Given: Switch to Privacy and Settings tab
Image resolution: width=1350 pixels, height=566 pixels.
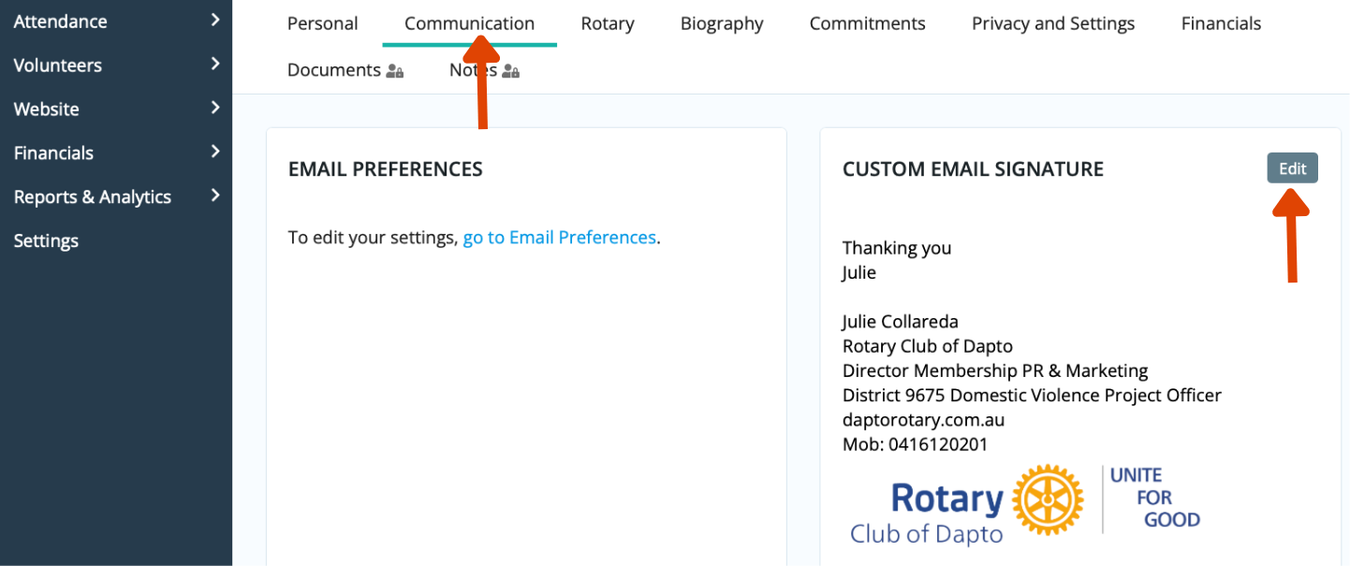Looking at the screenshot, I should tap(1053, 23).
